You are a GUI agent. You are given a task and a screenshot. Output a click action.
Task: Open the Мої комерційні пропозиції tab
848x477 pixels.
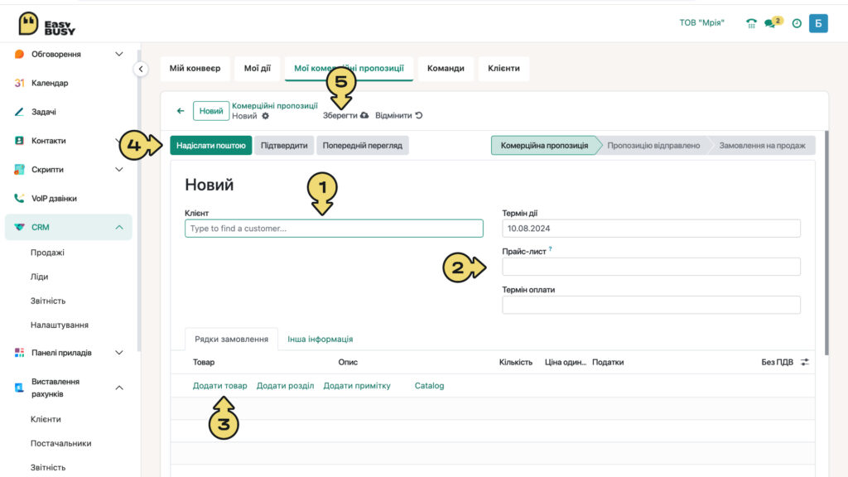coord(349,68)
